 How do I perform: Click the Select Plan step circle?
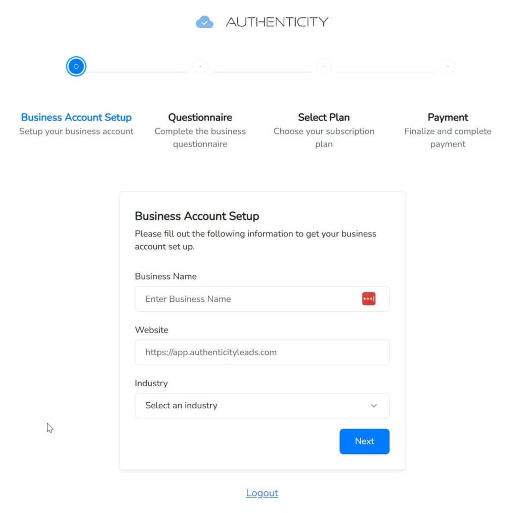tap(324, 66)
